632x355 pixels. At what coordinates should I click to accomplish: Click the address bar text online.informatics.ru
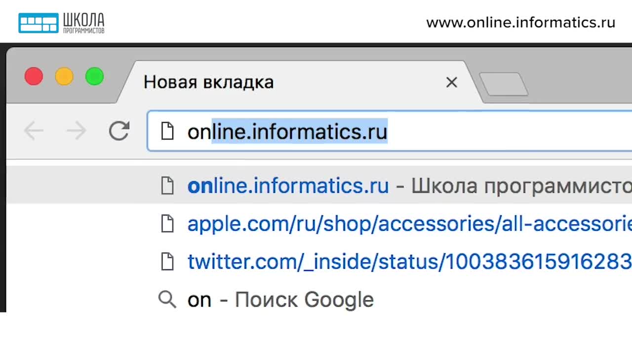click(287, 132)
